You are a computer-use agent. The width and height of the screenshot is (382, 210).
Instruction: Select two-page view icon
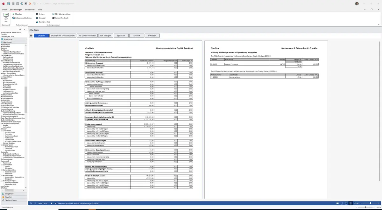pyautogui.click(x=346, y=203)
